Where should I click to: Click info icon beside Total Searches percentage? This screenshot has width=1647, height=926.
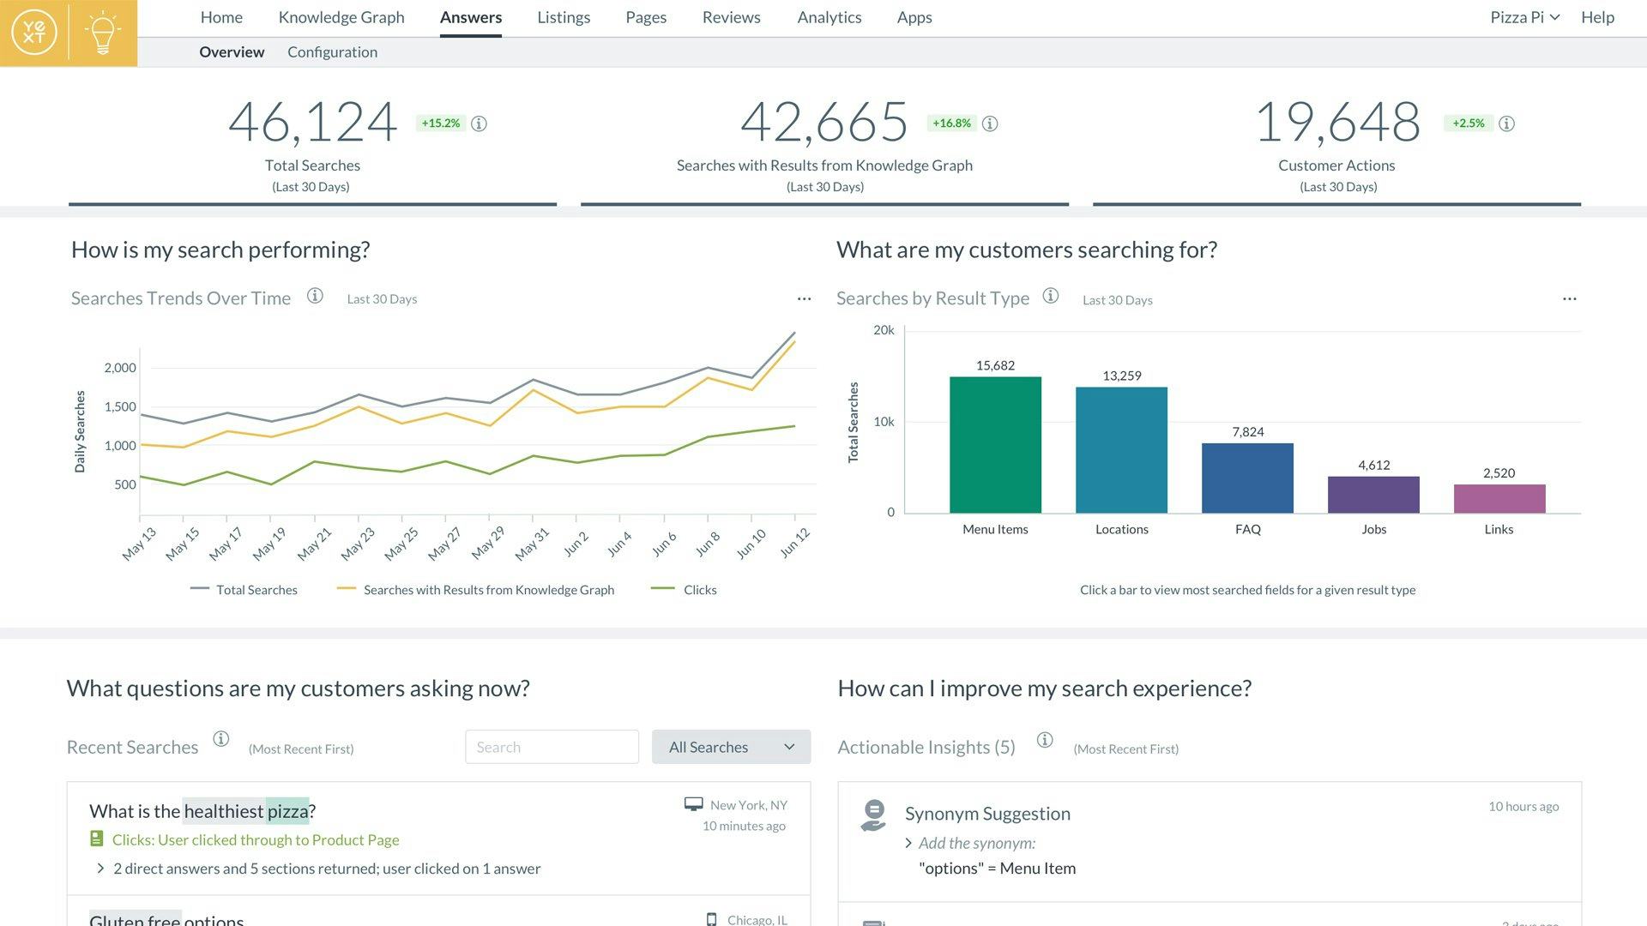(x=480, y=123)
